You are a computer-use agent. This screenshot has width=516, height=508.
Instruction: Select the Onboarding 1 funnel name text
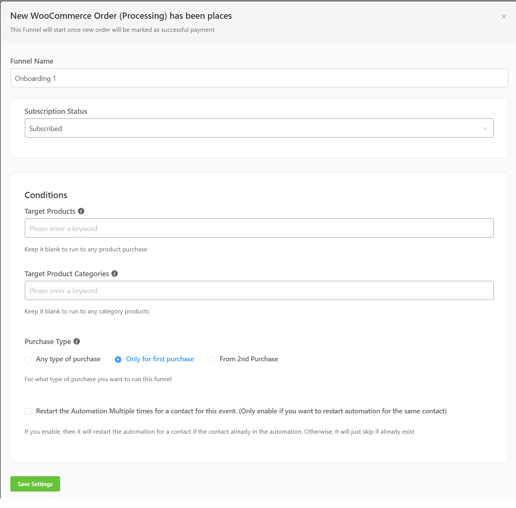pyautogui.click(x=36, y=78)
